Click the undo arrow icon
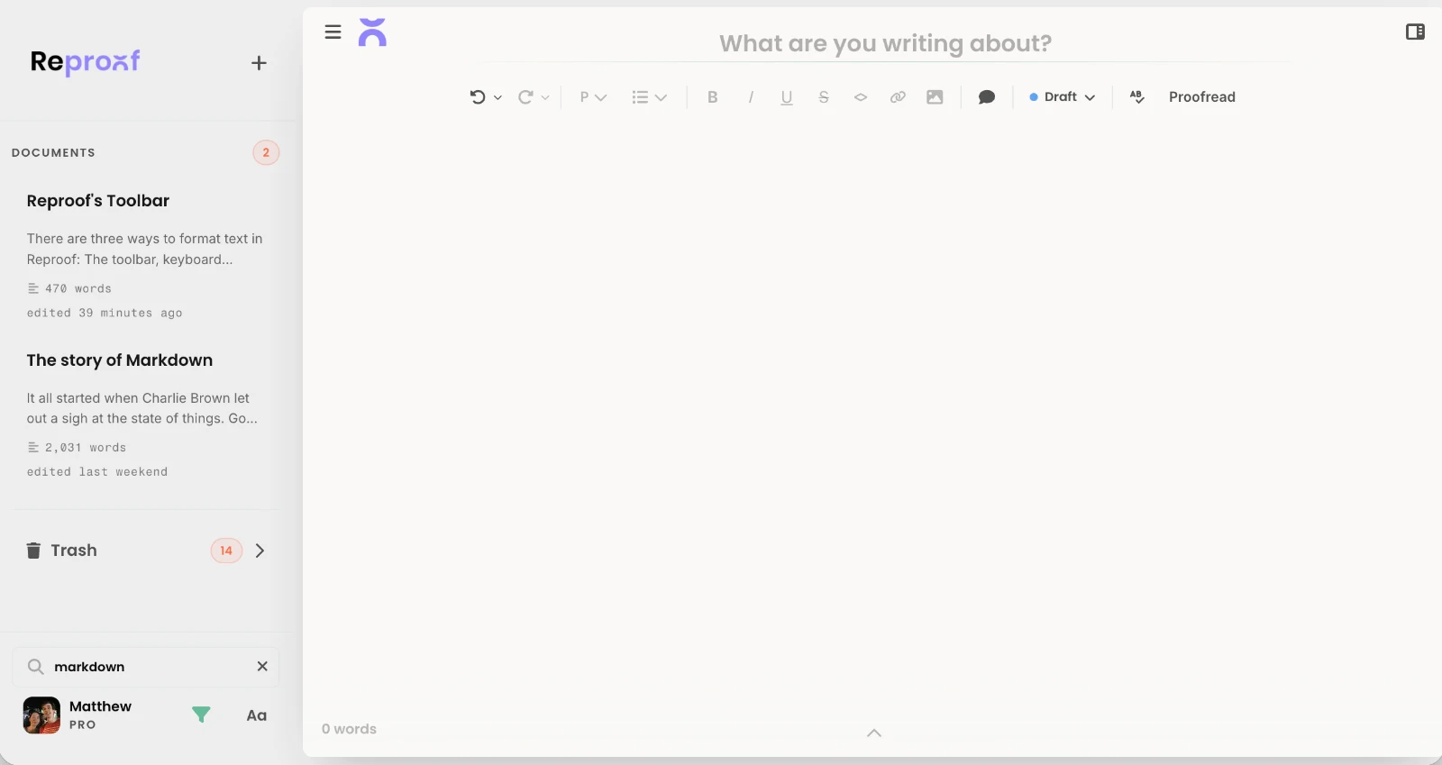The image size is (1442, 765). click(x=478, y=97)
